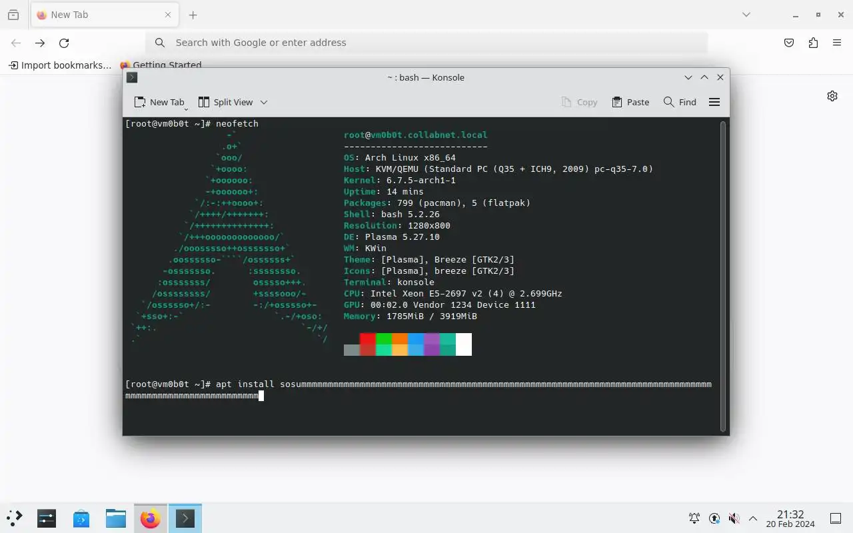The height and width of the screenshot is (533, 853).
Task: Click the neofetch command text
Action: [237, 124]
